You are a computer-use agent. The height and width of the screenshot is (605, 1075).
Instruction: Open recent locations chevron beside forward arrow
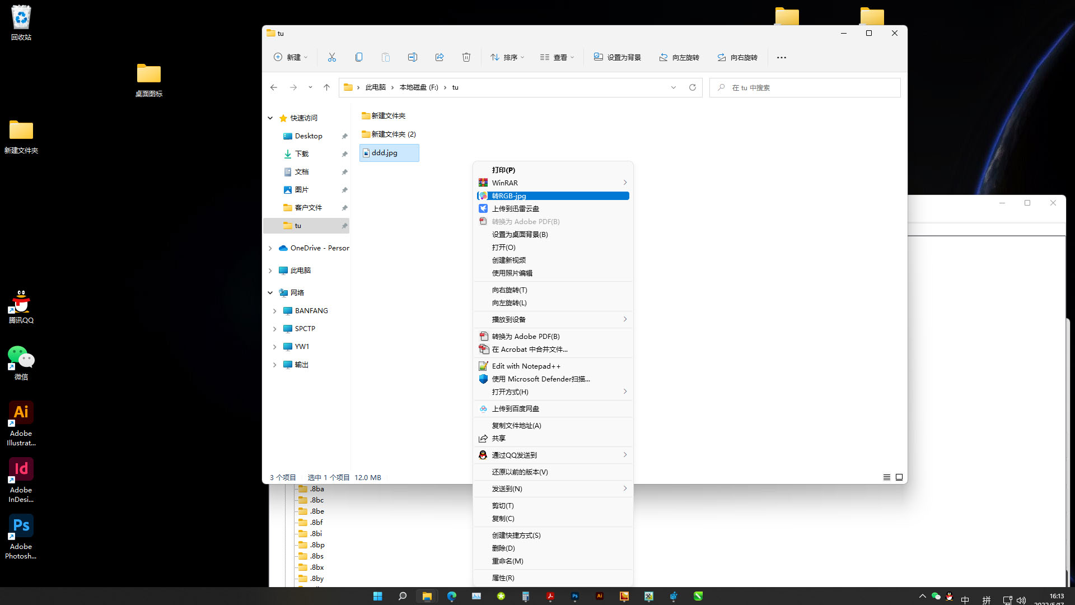(310, 87)
